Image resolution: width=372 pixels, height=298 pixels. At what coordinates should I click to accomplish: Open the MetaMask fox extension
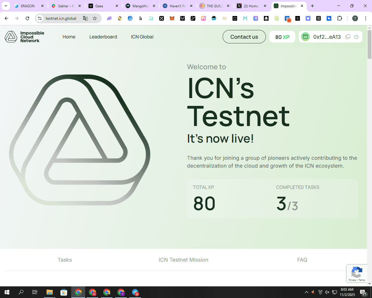click(172, 18)
